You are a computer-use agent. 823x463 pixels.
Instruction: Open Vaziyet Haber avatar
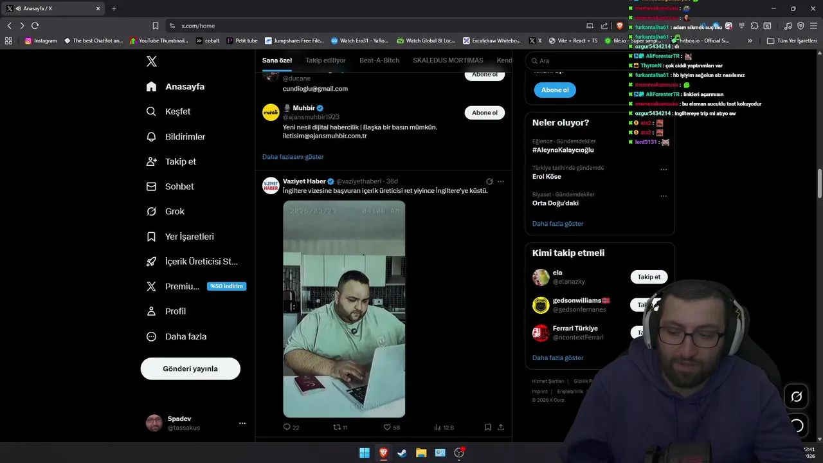271,185
